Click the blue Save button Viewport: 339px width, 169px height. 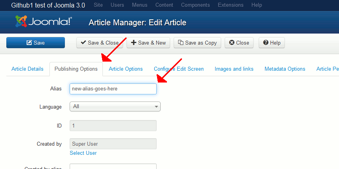[x=36, y=43]
